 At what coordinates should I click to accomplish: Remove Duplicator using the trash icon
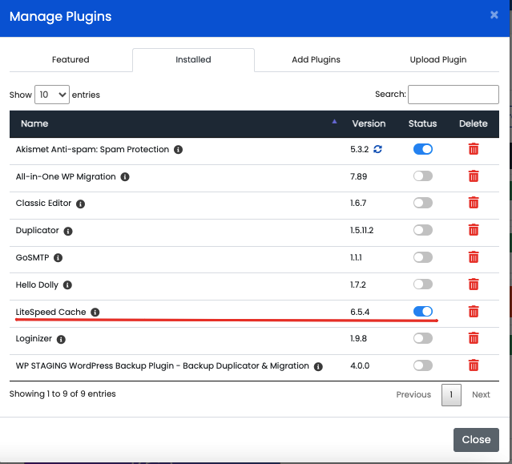[474, 230]
